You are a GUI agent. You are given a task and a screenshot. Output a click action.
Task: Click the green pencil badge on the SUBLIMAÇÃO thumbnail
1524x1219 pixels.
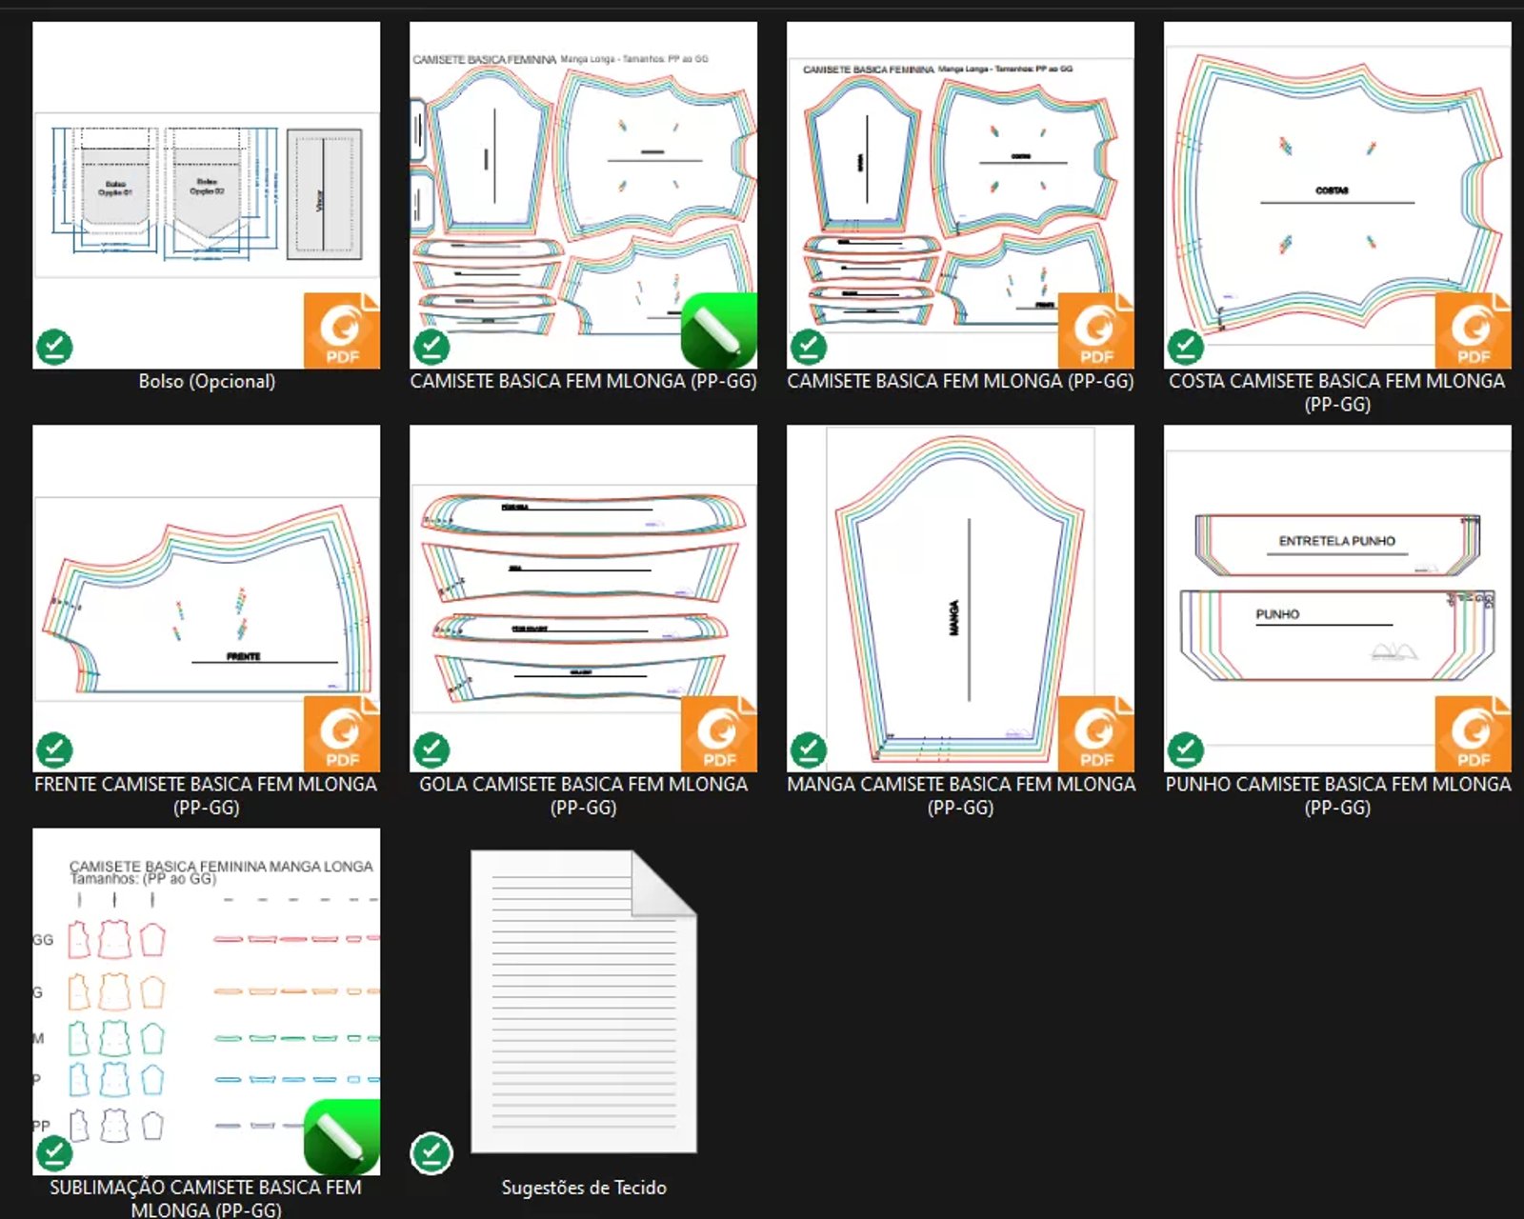coord(341,1136)
